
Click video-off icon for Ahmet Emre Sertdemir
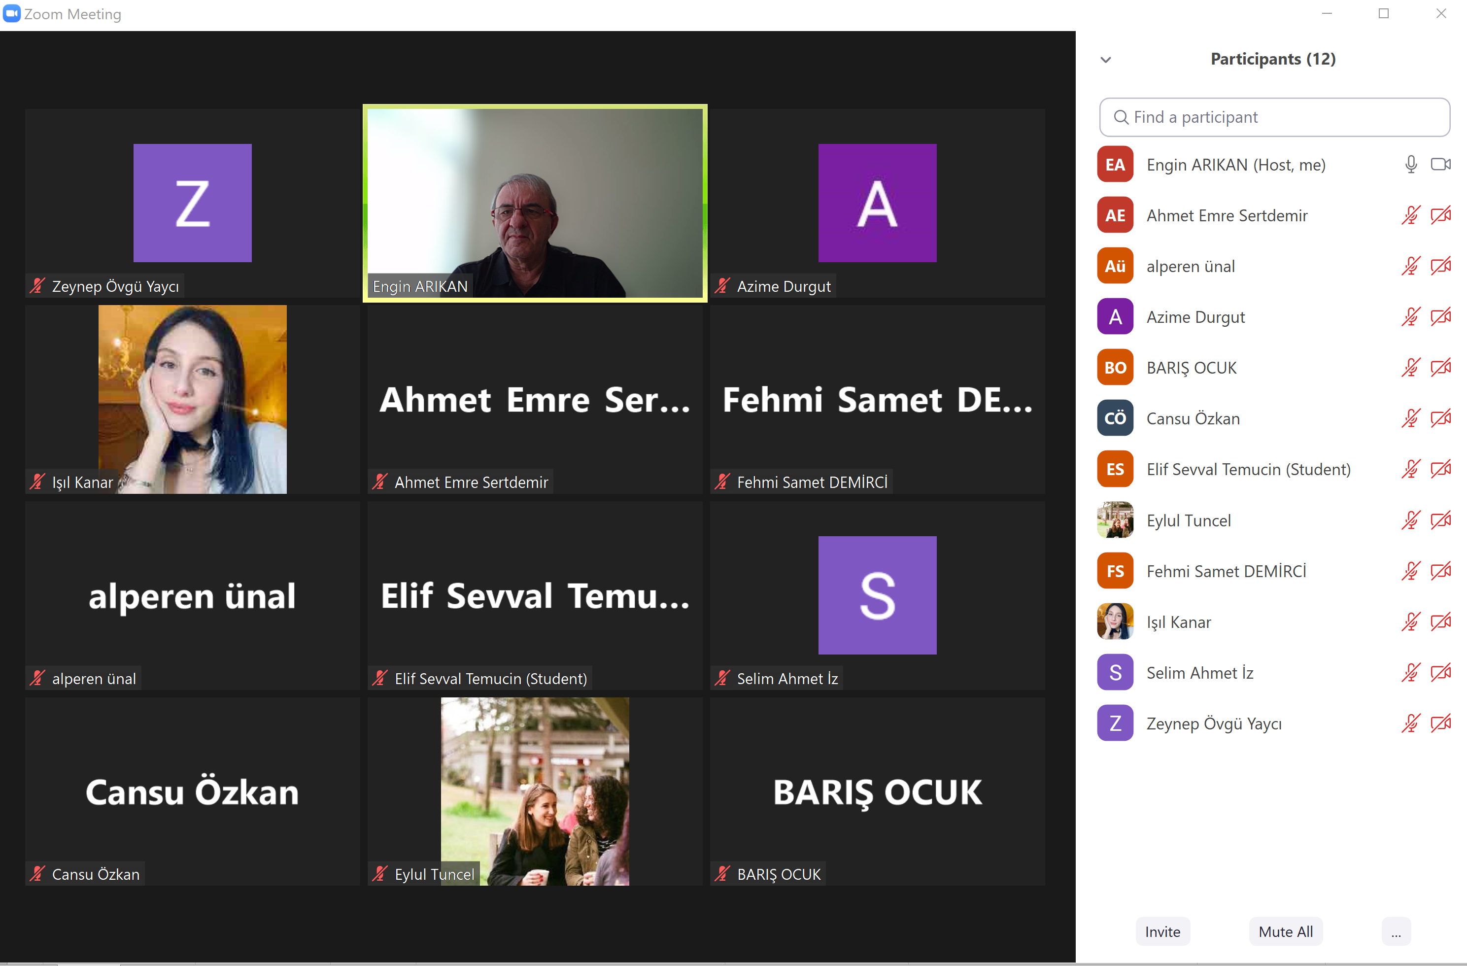(x=1440, y=215)
